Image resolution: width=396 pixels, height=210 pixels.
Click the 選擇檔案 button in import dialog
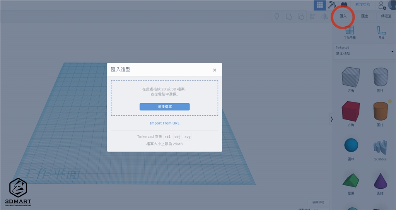click(164, 107)
